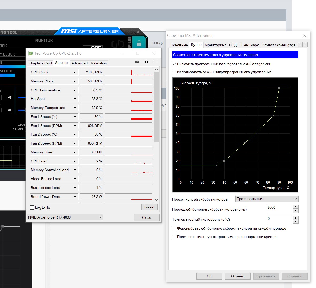Enable software user auto fan mode checkbox
The image size is (316, 288).
point(174,64)
